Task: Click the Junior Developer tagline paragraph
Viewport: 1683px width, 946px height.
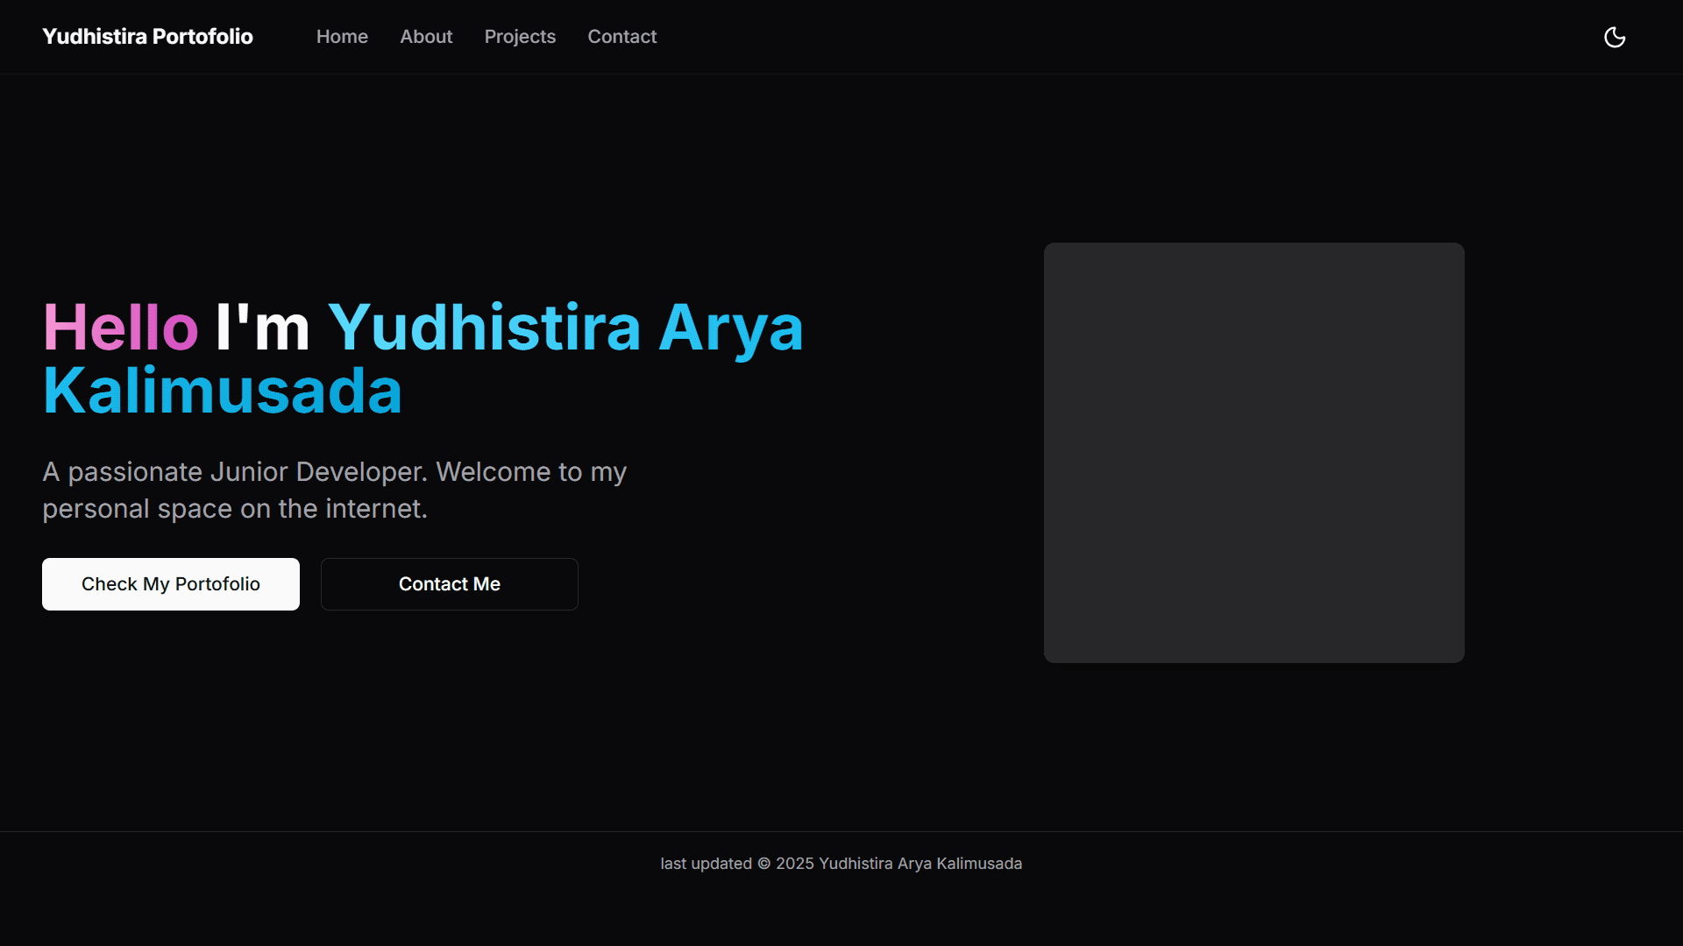Action: (x=335, y=489)
